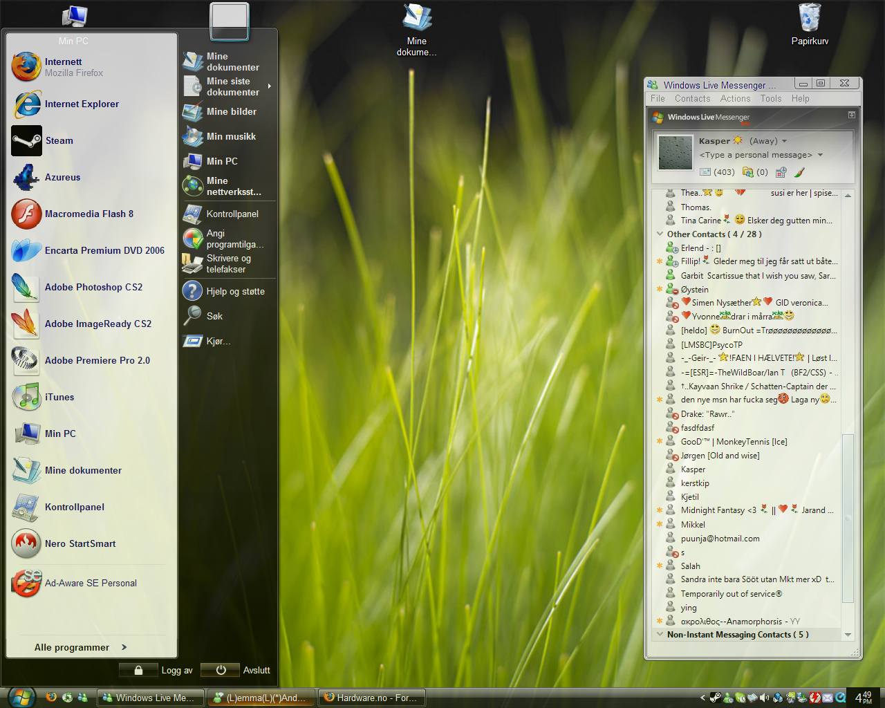Click the QuickTime tray icon
This screenshot has height=708, width=885.
840,698
